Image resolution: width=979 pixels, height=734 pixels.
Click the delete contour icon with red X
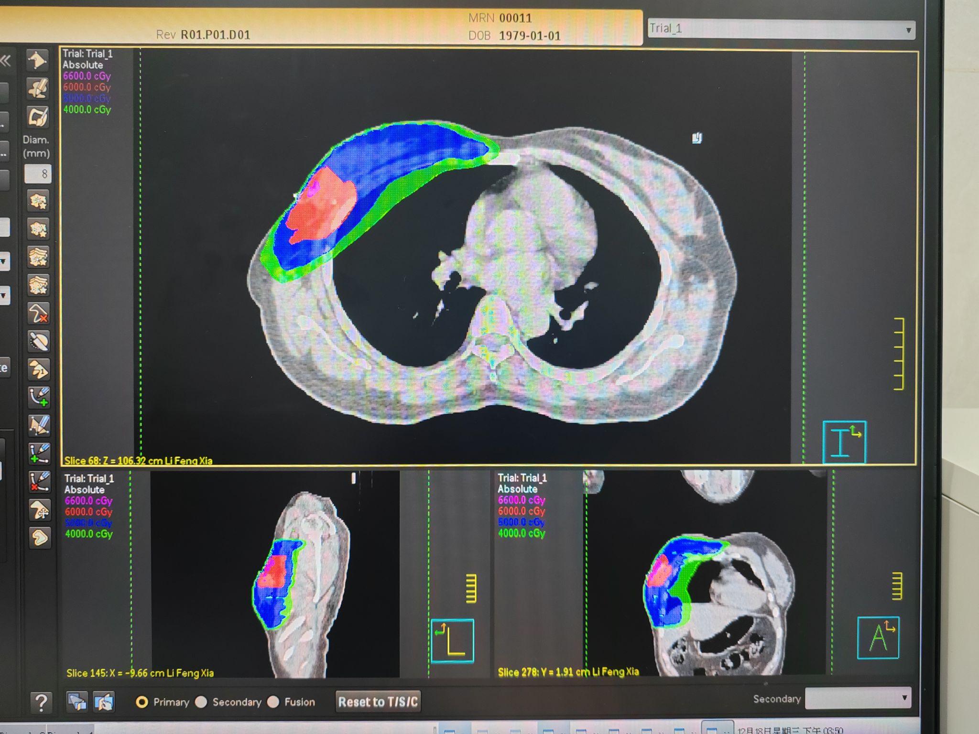coord(38,313)
